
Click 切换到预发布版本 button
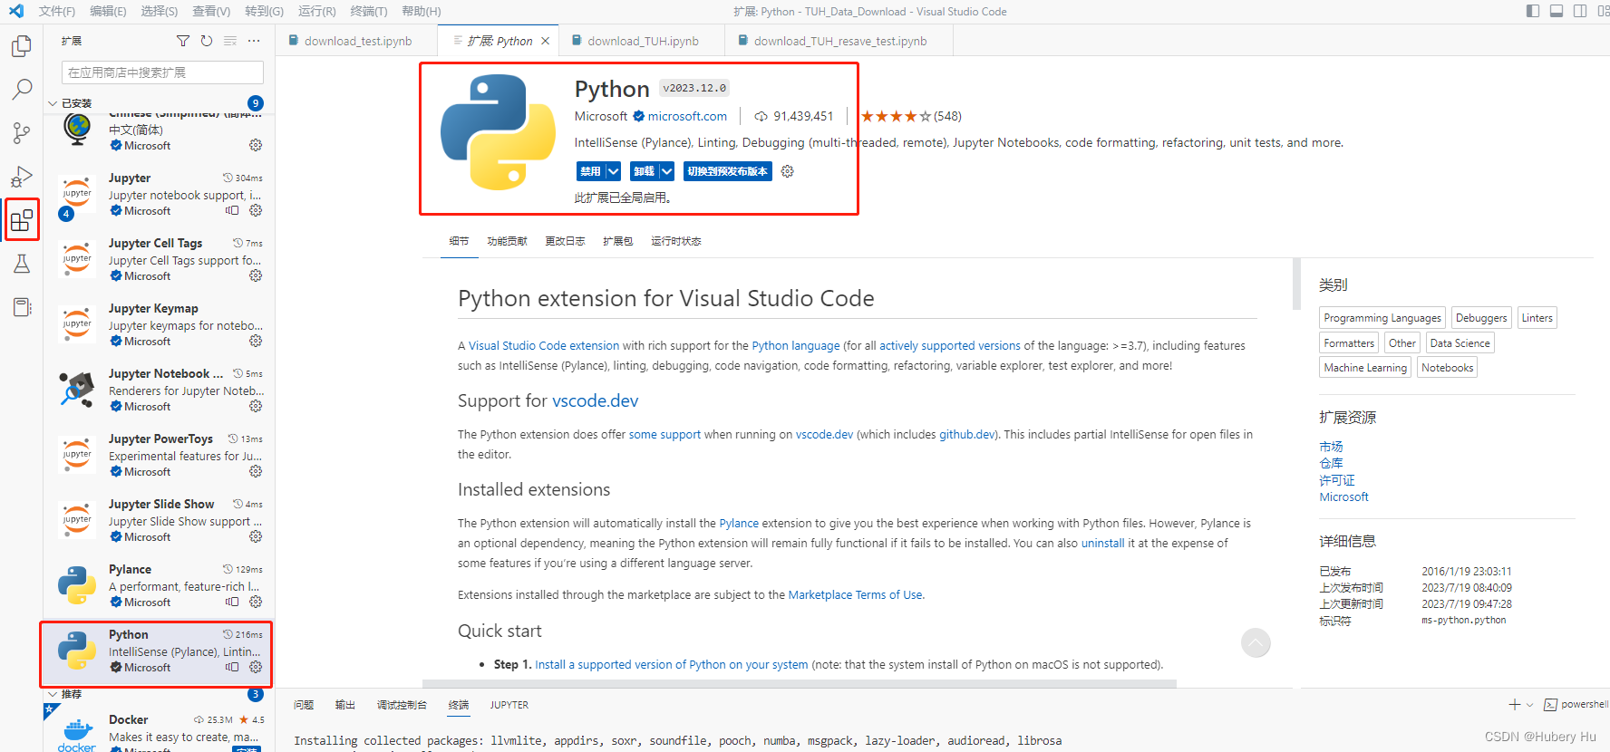[x=727, y=171]
